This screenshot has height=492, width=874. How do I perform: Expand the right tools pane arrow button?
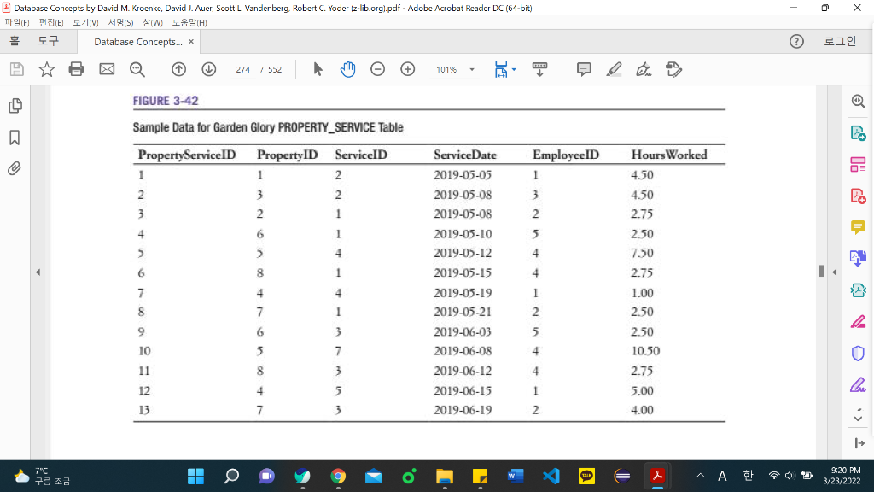[859, 443]
